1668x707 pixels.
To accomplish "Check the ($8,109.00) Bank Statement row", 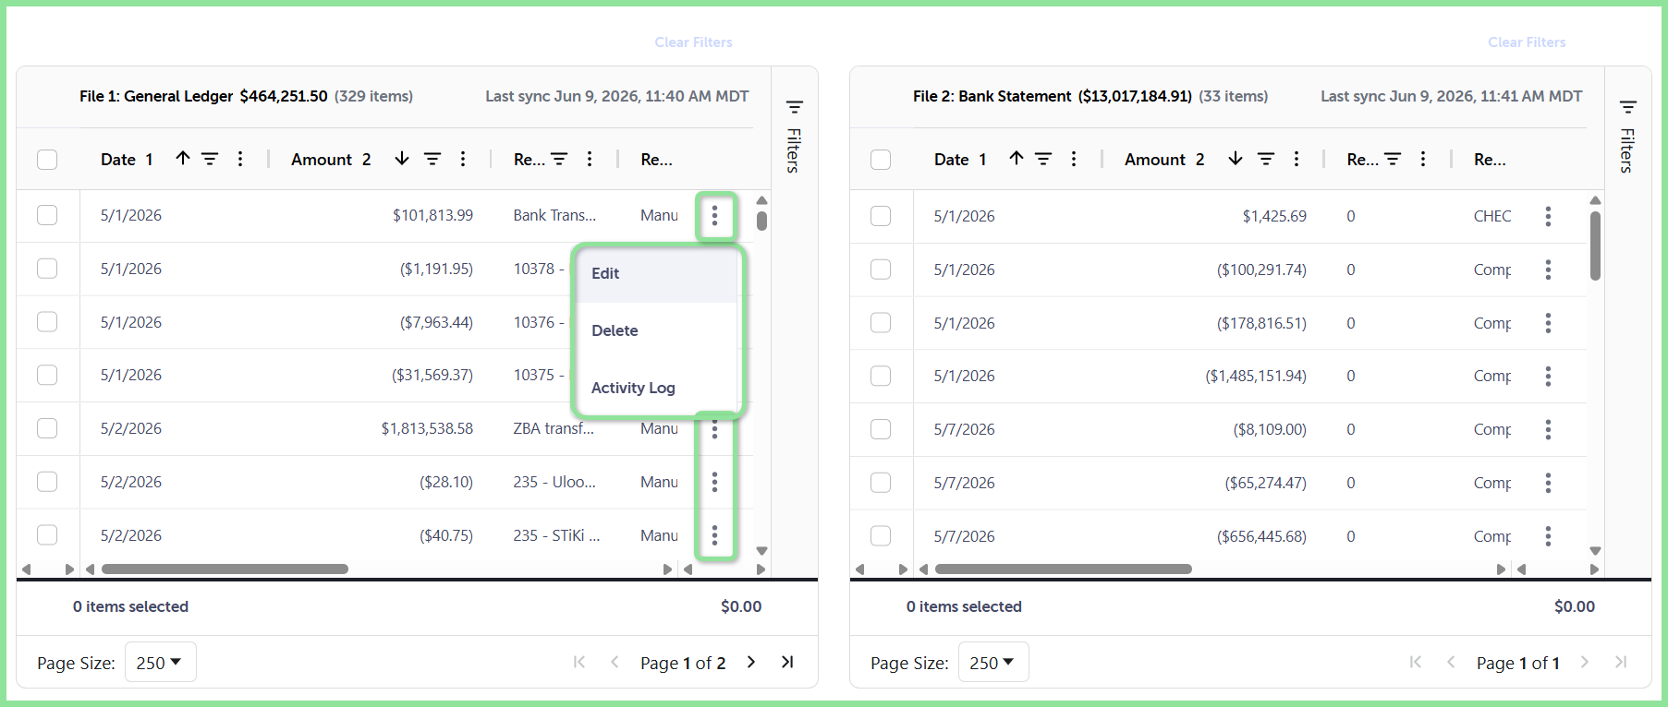I will [x=881, y=429].
